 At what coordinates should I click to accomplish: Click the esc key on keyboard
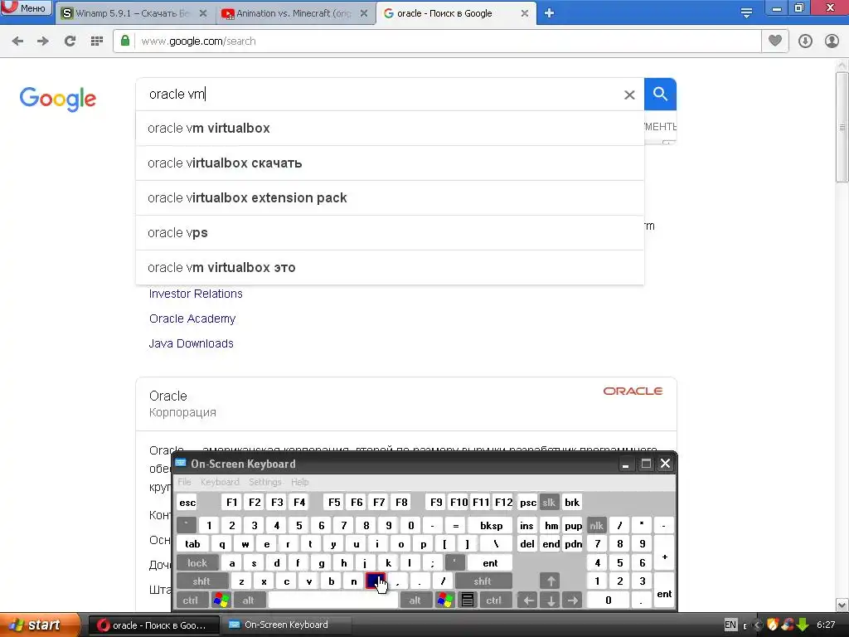tap(187, 503)
